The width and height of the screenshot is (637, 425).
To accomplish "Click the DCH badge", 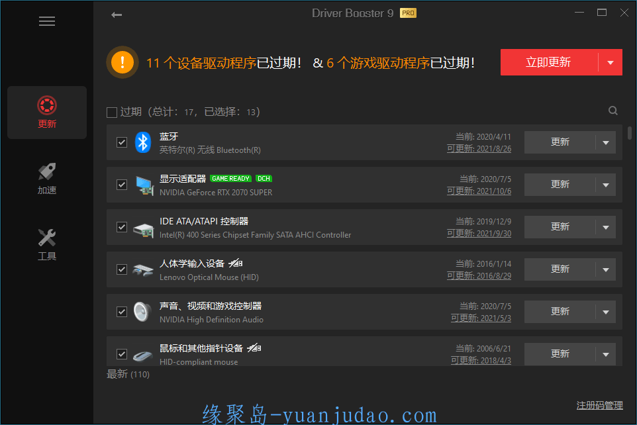I will tap(264, 178).
